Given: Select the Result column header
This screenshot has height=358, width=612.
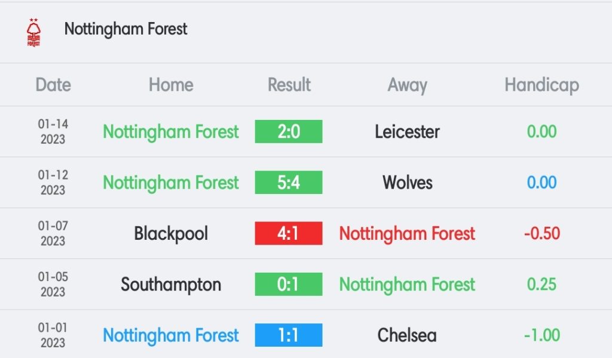Looking at the screenshot, I should 289,85.
